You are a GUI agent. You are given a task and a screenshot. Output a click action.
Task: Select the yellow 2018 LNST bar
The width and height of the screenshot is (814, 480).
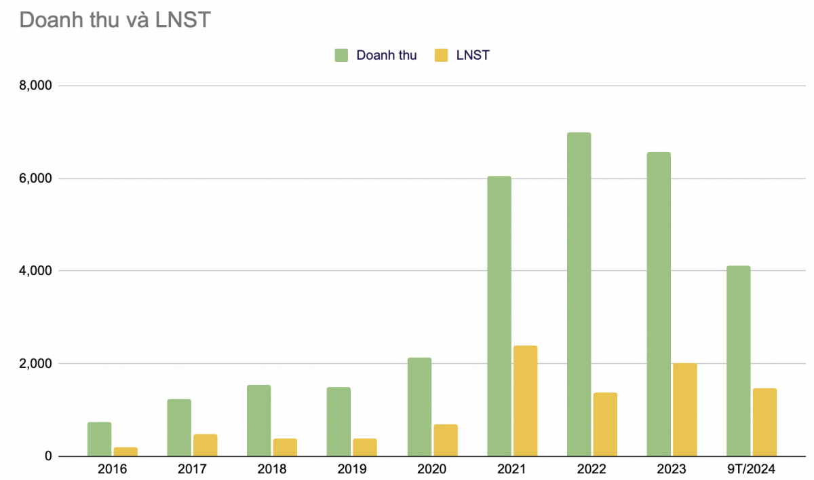tap(285, 447)
